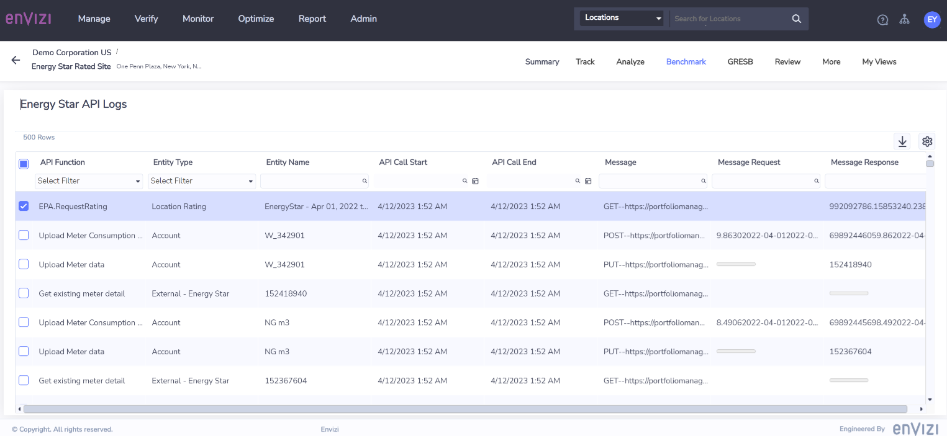This screenshot has width=947, height=436.
Task: Go back using the left arrow icon
Action: pyautogui.click(x=16, y=60)
